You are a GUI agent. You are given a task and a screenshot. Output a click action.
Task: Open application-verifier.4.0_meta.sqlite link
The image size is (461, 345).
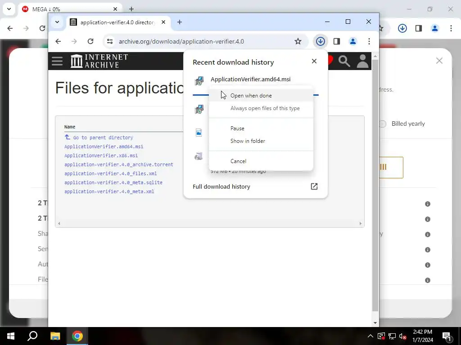[x=113, y=182]
